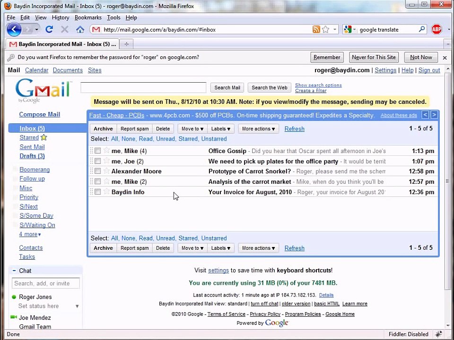The width and height of the screenshot is (454, 340).
Task: Open the Edit menu
Action: 25,17
